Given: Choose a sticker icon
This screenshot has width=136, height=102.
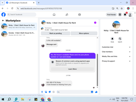Looking at the screenshot, I should tap(50, 92).
